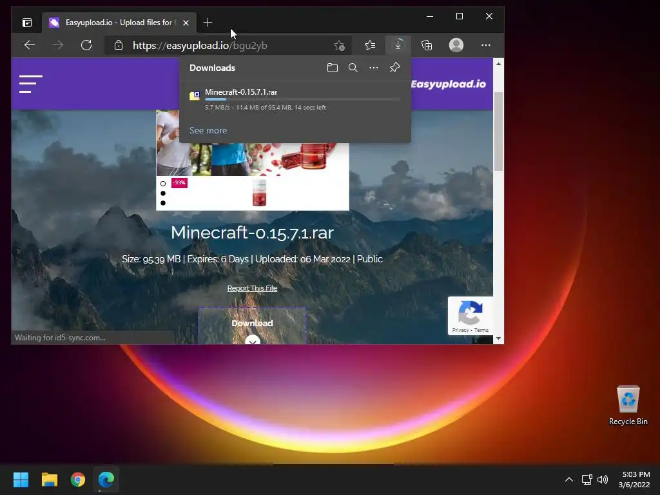Open the downloads folder icon

[x=333, y=68]
